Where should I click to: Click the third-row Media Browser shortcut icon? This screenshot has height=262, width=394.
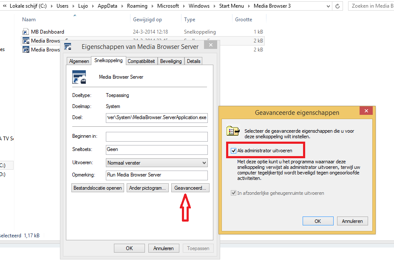coord(26,49)
